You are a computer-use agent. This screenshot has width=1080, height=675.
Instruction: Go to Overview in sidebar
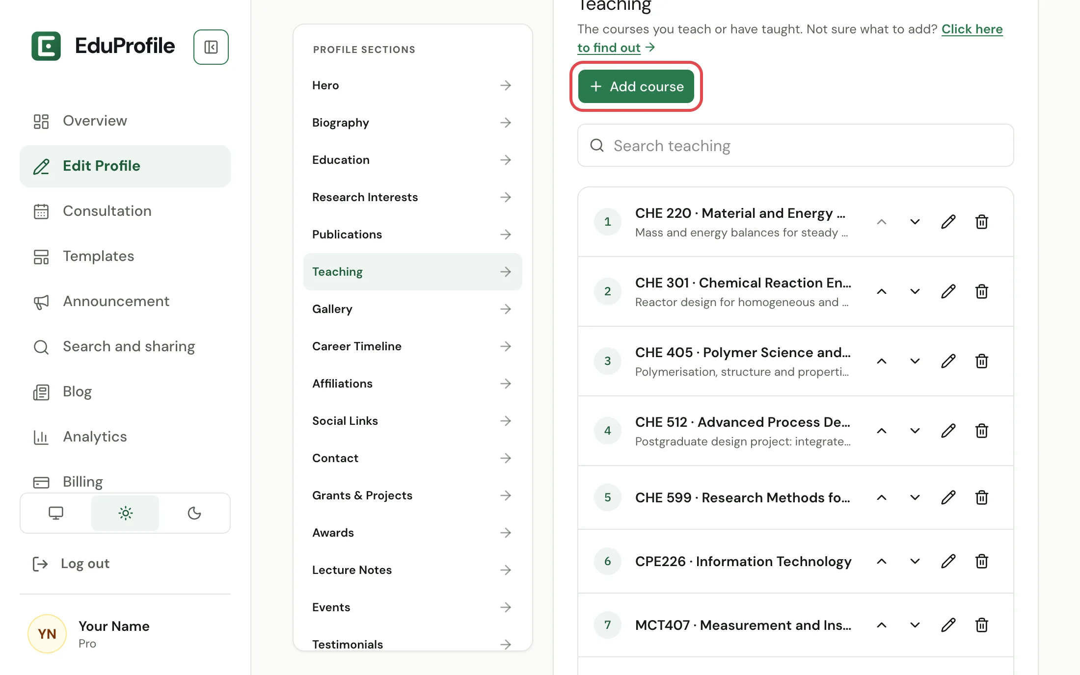125,121
